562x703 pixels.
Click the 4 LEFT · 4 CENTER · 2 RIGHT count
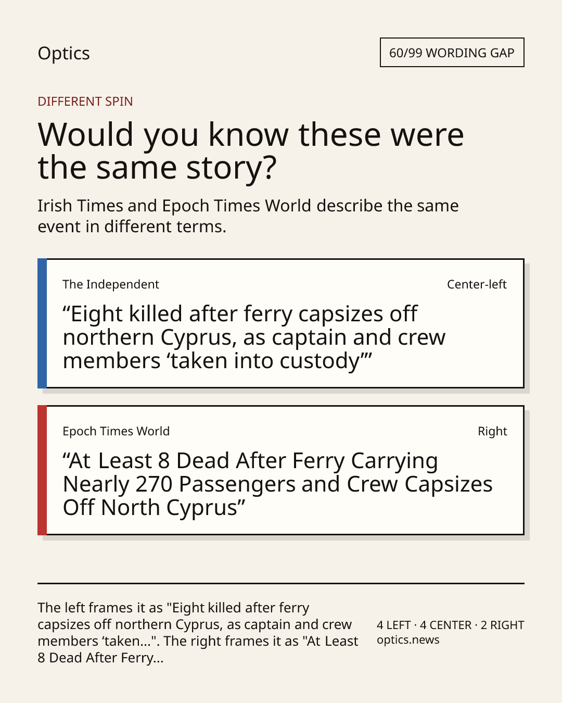[450, 625]
